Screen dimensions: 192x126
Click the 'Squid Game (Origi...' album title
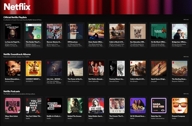[159, 79]
